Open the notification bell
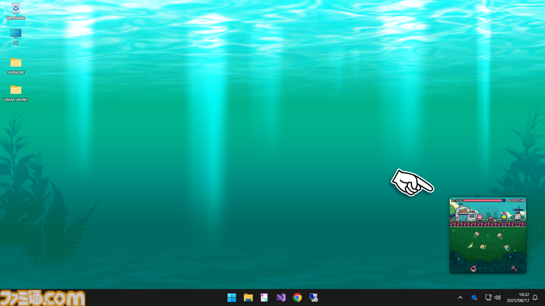 pyautogui.click(x=535, y=297)
